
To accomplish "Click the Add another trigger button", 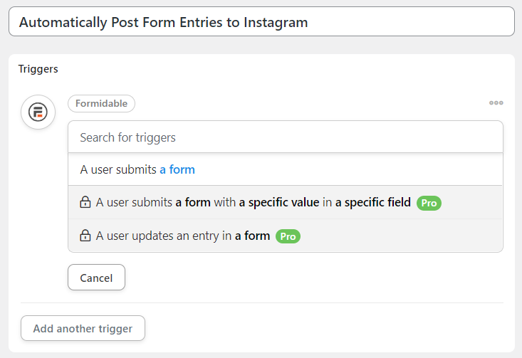I will (x=83, y=328).
